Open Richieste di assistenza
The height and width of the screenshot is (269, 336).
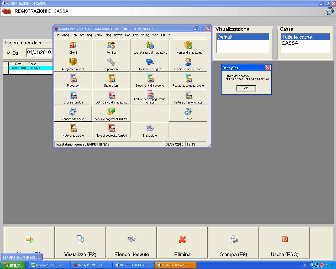(188, 64)
